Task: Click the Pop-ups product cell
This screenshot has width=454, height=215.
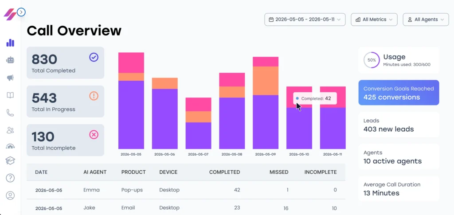Action: point(132,190)
